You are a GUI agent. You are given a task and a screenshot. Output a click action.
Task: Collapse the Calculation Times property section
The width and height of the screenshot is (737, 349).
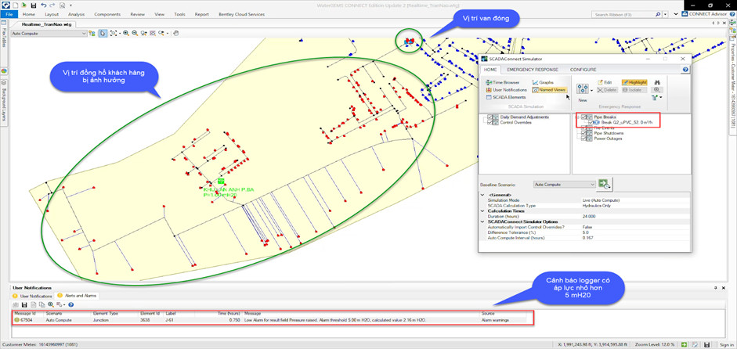point(482,211)
